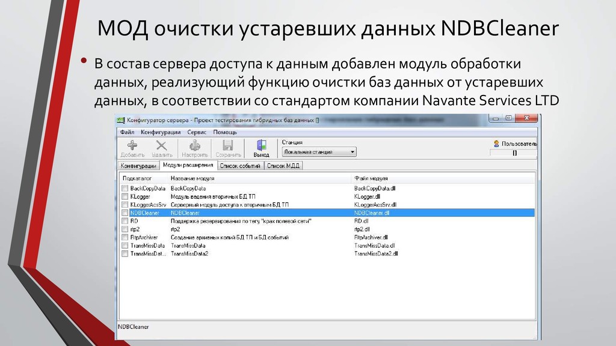
Task: Toggle the BackCopyData checkbox
Action: pyautogui.click(x=125, y=188)
